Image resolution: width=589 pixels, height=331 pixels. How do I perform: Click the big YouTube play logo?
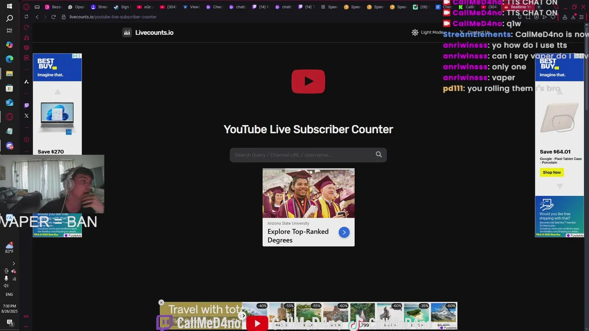pos(308,81)
